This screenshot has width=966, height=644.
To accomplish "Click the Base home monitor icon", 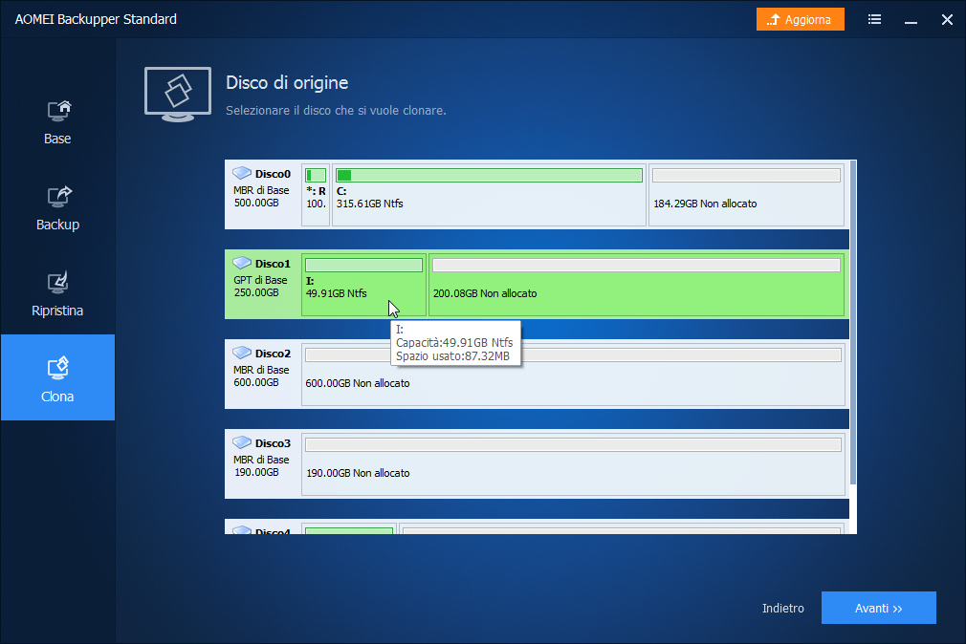I will (59, 111).
